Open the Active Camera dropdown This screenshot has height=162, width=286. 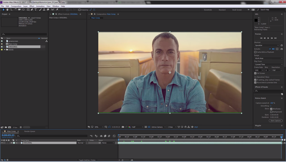159,127
